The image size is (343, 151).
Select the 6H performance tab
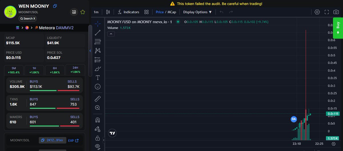click(x=55, y=70)
